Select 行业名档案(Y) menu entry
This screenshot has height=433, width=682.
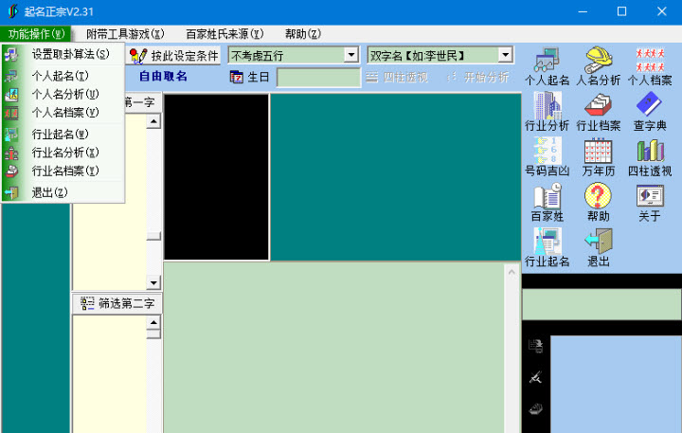pyautogui.click(x=63, y=171)
